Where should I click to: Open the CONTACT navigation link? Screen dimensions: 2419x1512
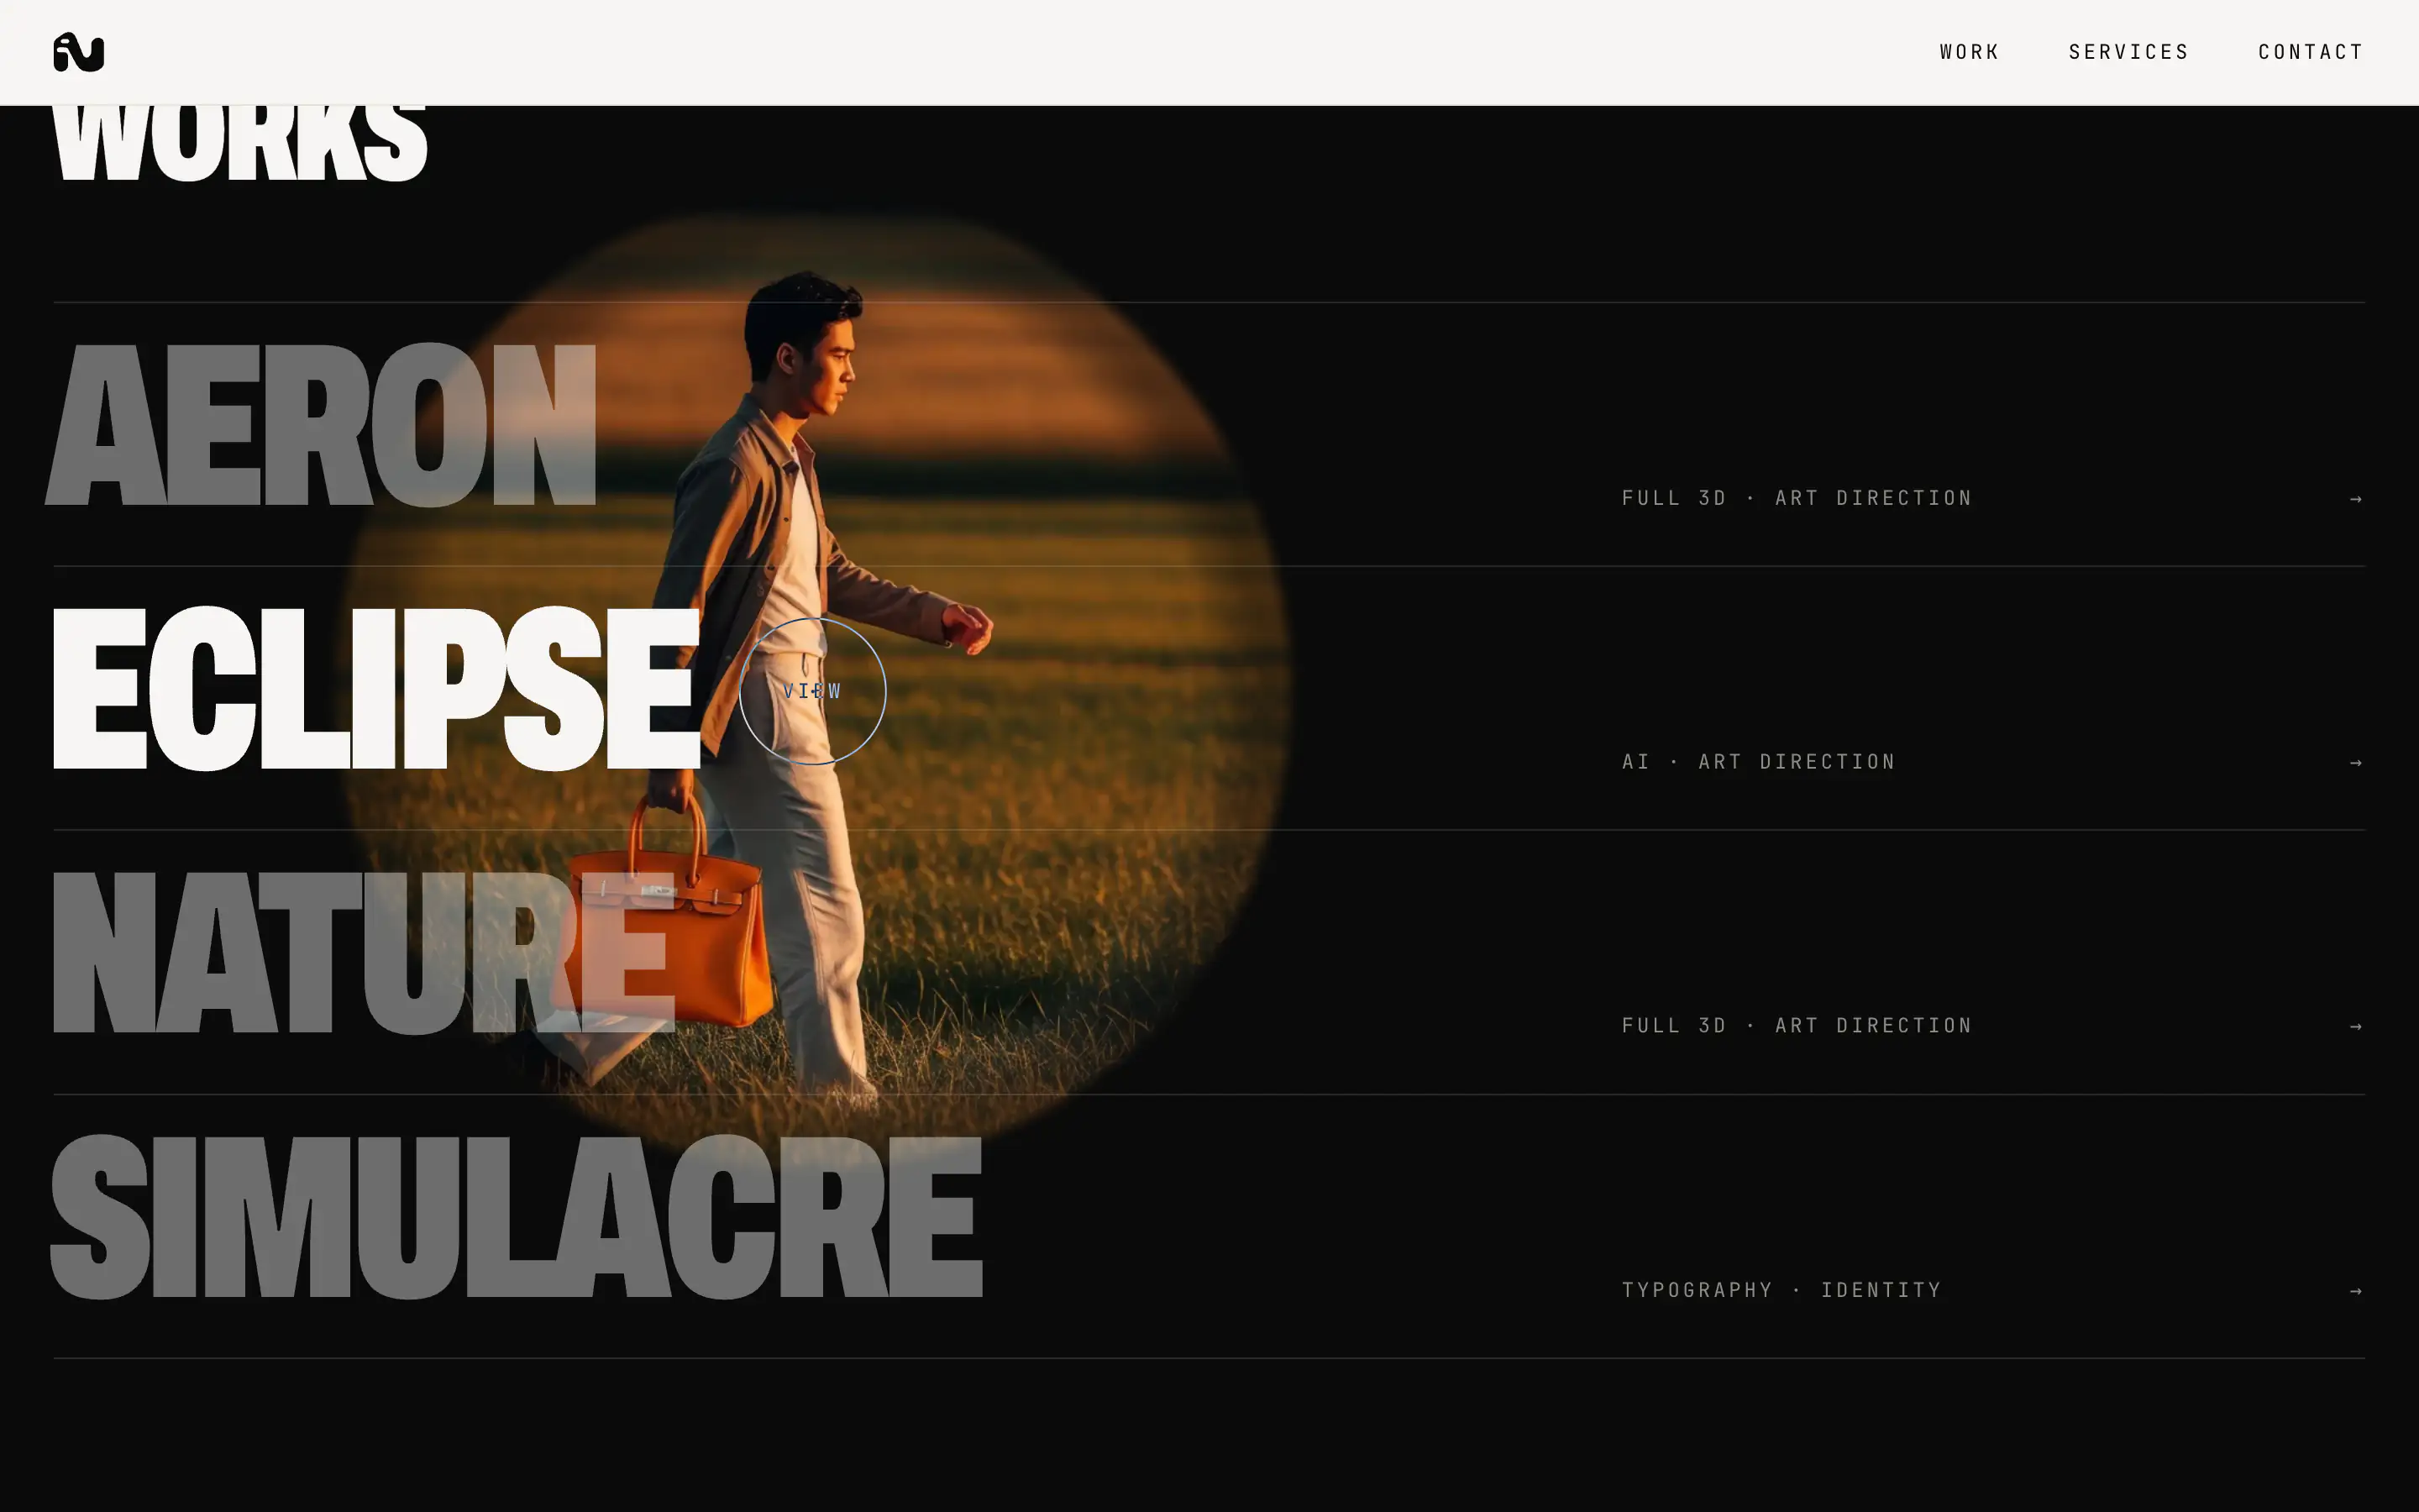pyautogui.click(x=2310, y=52)
